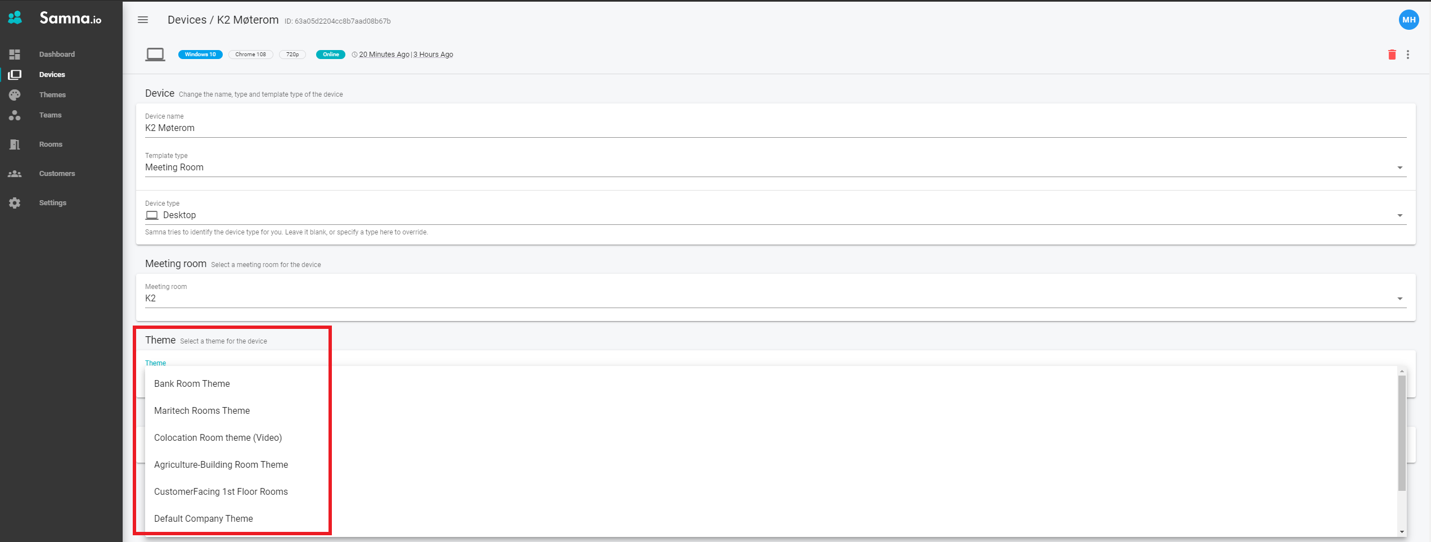Open Settings via gear icon
This screenshot has width=1431, height=542.
pyautogui.click(x=15, y=203)
